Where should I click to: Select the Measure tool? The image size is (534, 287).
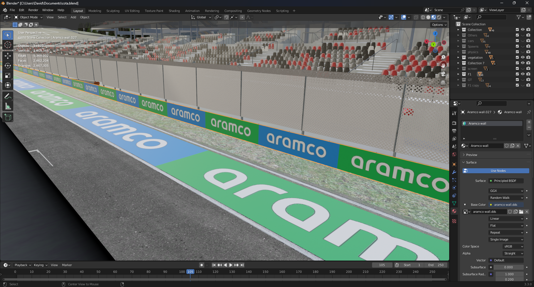click(8, 106)
